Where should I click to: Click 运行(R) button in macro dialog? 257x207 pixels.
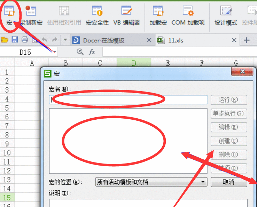coord(229,100)
